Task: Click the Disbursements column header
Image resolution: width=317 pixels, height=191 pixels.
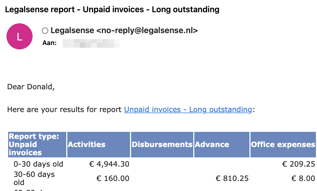Action: (162, 144)
